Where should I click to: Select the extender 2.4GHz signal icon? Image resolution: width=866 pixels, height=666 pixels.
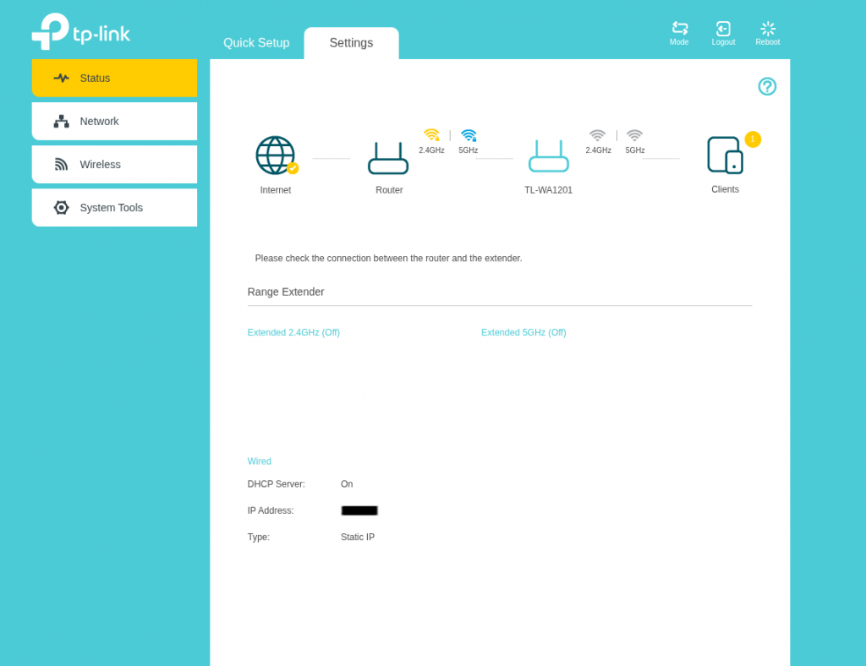pyautogui.click(x=598, y=135)
